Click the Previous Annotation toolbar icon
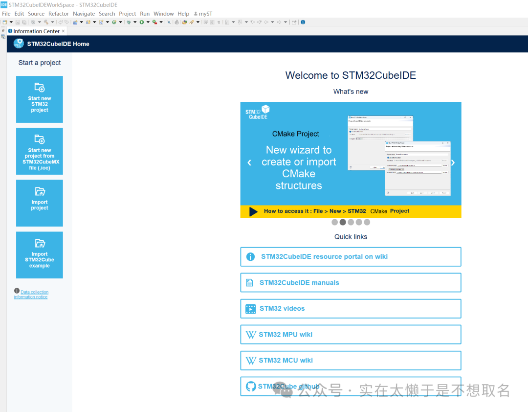 240,22
